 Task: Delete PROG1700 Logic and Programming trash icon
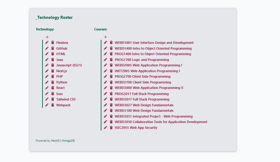tap(111, 60)
